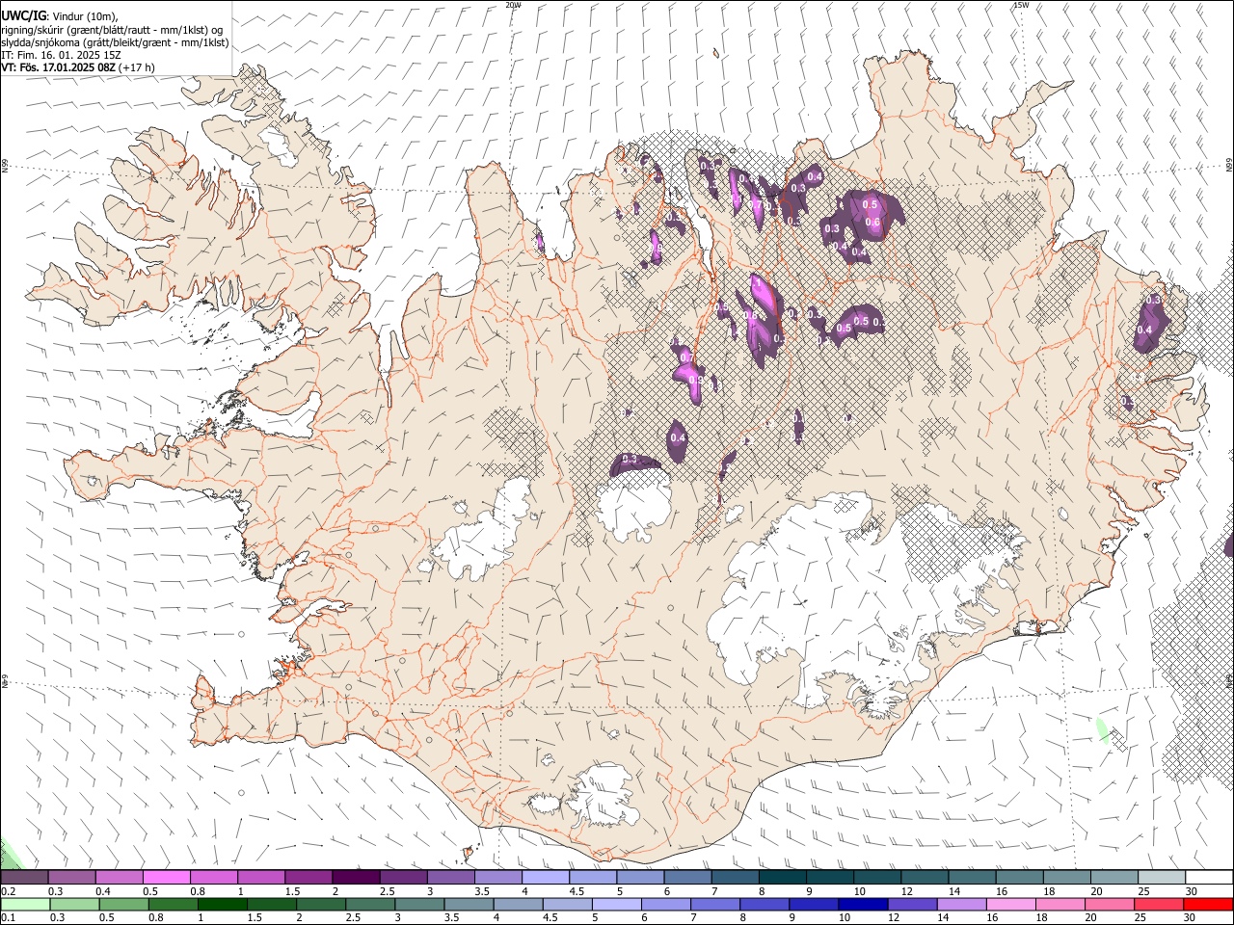
Task: Select the darkest green 1 swatch, lower scale
Action: (x=223, y=904)
